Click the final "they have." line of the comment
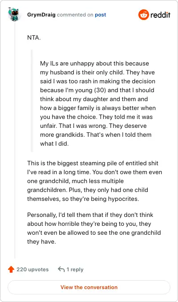Screen dimensions: 178x302 pos(41,241)
